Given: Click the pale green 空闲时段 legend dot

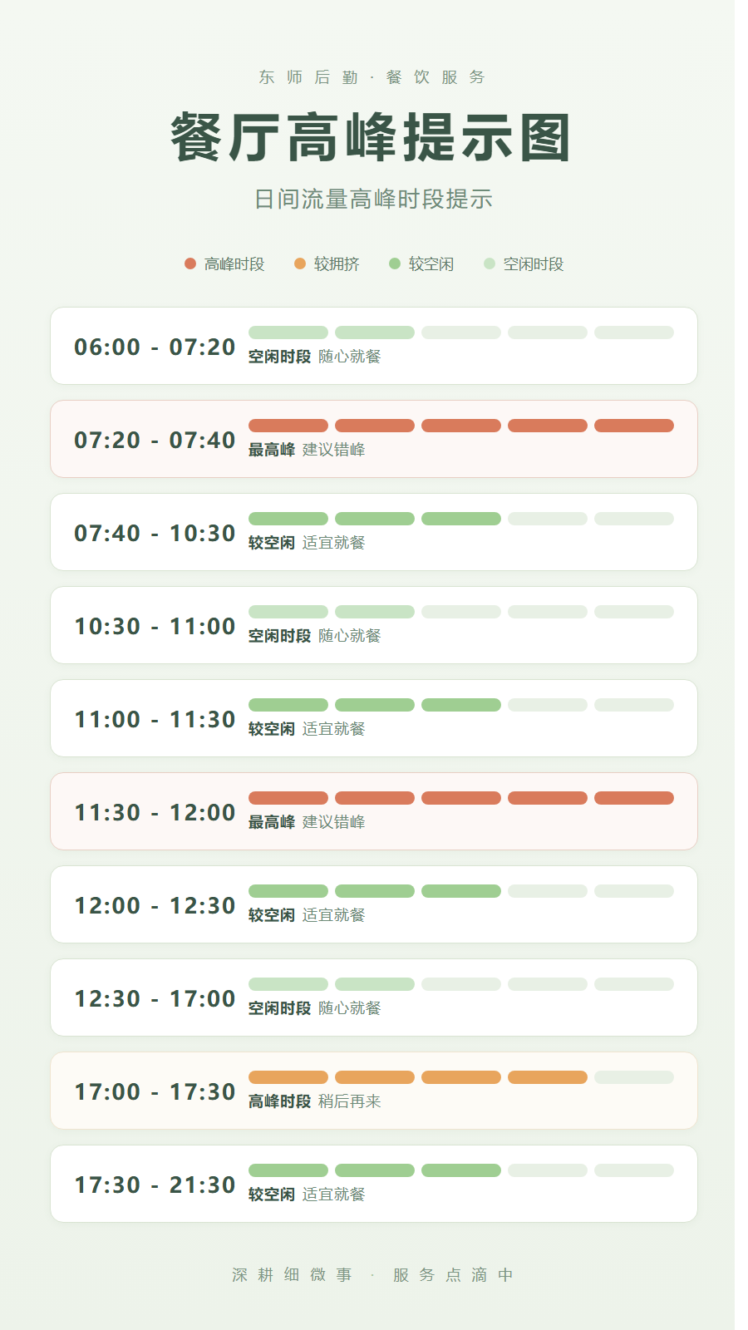Looking at the screenshot, I should coord(490,264).
